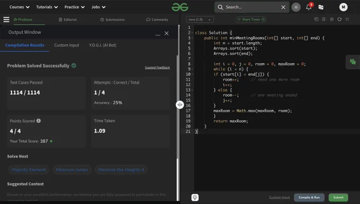Open the Minimum Jumps problem
The image size is (360, 204).
72,170
